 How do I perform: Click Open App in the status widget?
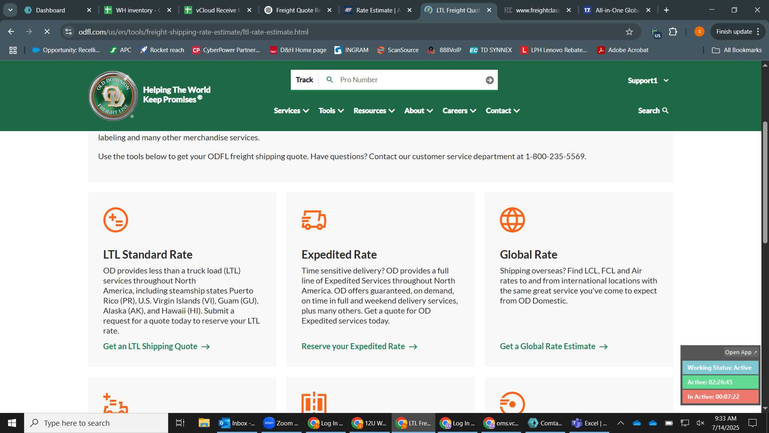click(x=741, y=352)
